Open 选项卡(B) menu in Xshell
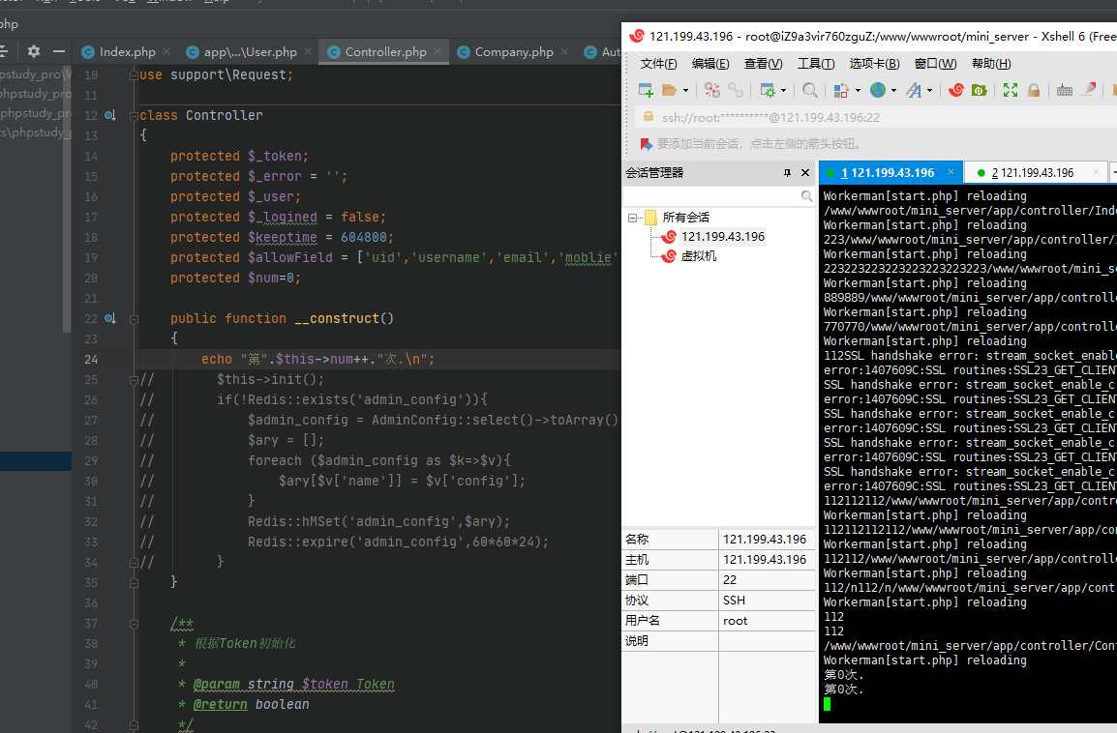 (x=874, y=64)
